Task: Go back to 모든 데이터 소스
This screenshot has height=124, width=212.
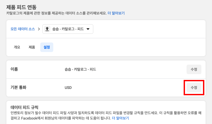Action: click(x=23, y=29)
